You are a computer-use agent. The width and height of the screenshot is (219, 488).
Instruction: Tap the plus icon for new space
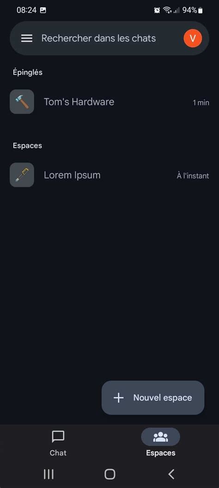pos(118,398)
